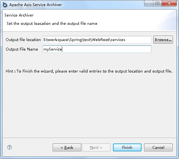Focus the Output File Name field
Image resolution: width=179 pixels, height=159 pixels.
pos(97,49)
